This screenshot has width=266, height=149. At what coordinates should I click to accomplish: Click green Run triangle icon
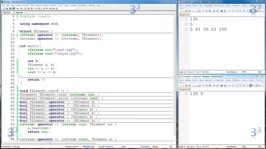tap(47, 8)
